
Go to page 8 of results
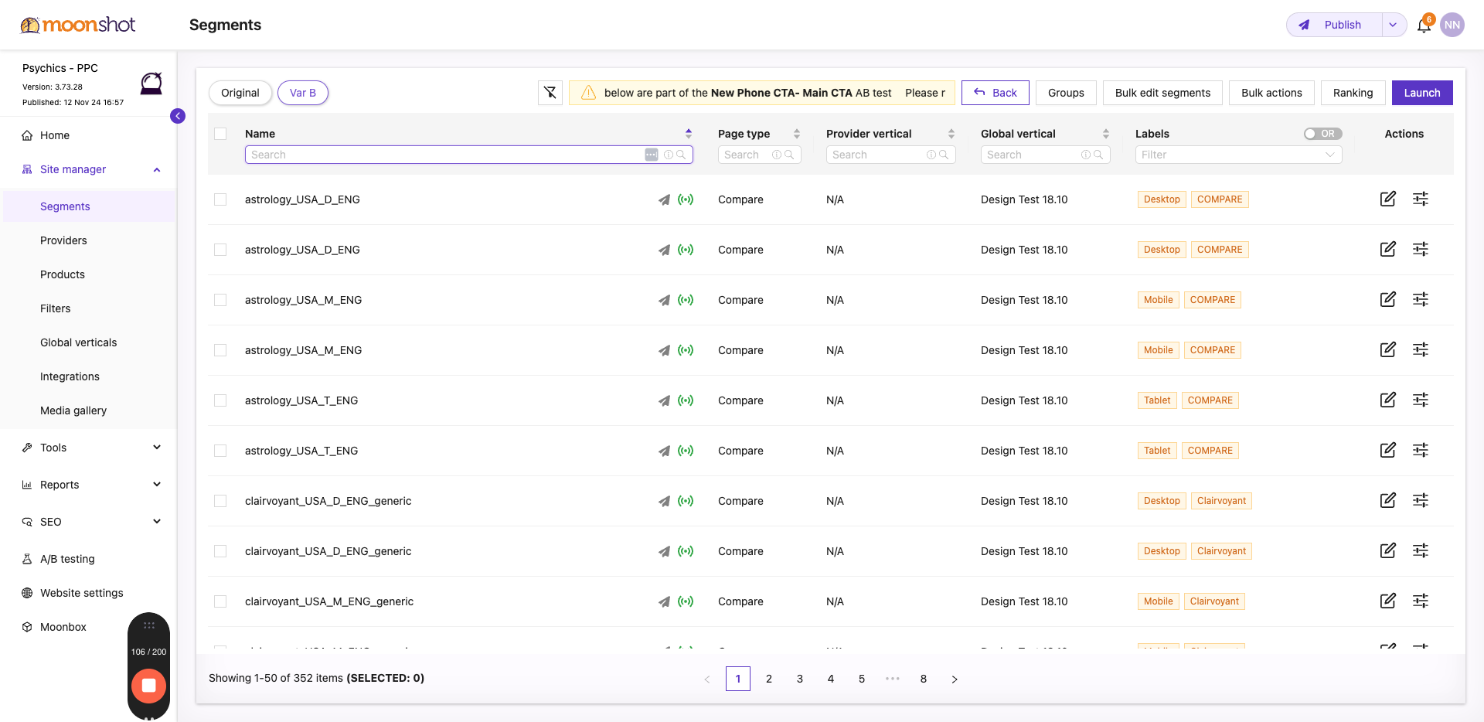pos(924,679)
